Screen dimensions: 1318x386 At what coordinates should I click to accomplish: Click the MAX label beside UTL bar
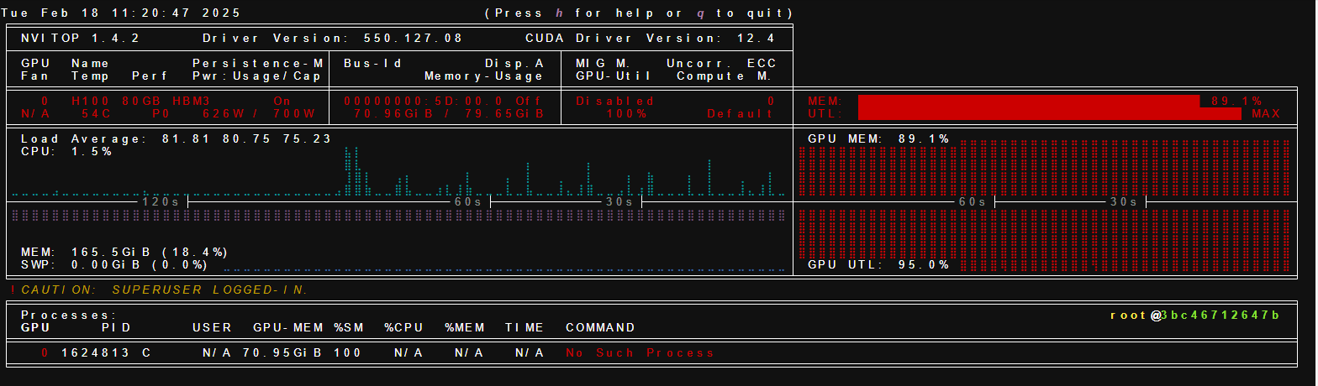[x=1266, y=114]
